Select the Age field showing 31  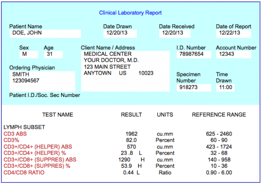[53, 54]
